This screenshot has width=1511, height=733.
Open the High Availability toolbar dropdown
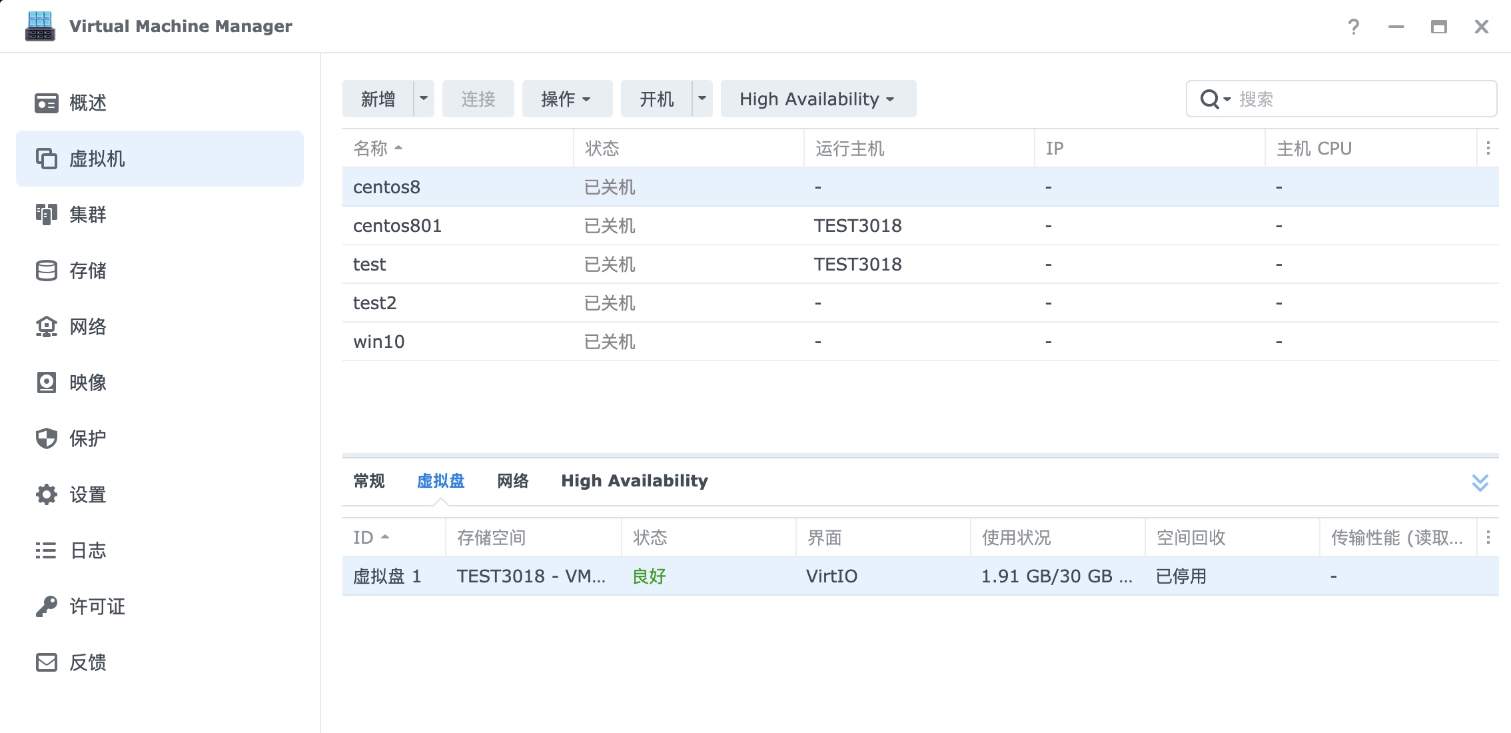[x=818, y=99]
